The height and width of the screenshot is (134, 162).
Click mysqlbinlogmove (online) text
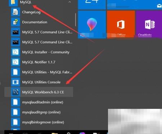(x=43, y=122)
